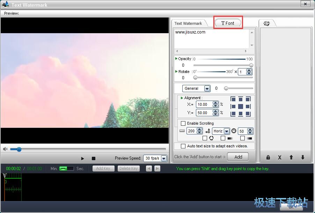This screenshot has width=315, height=213.
Task: Click the ruler scroll width icon
Action: 182,131
